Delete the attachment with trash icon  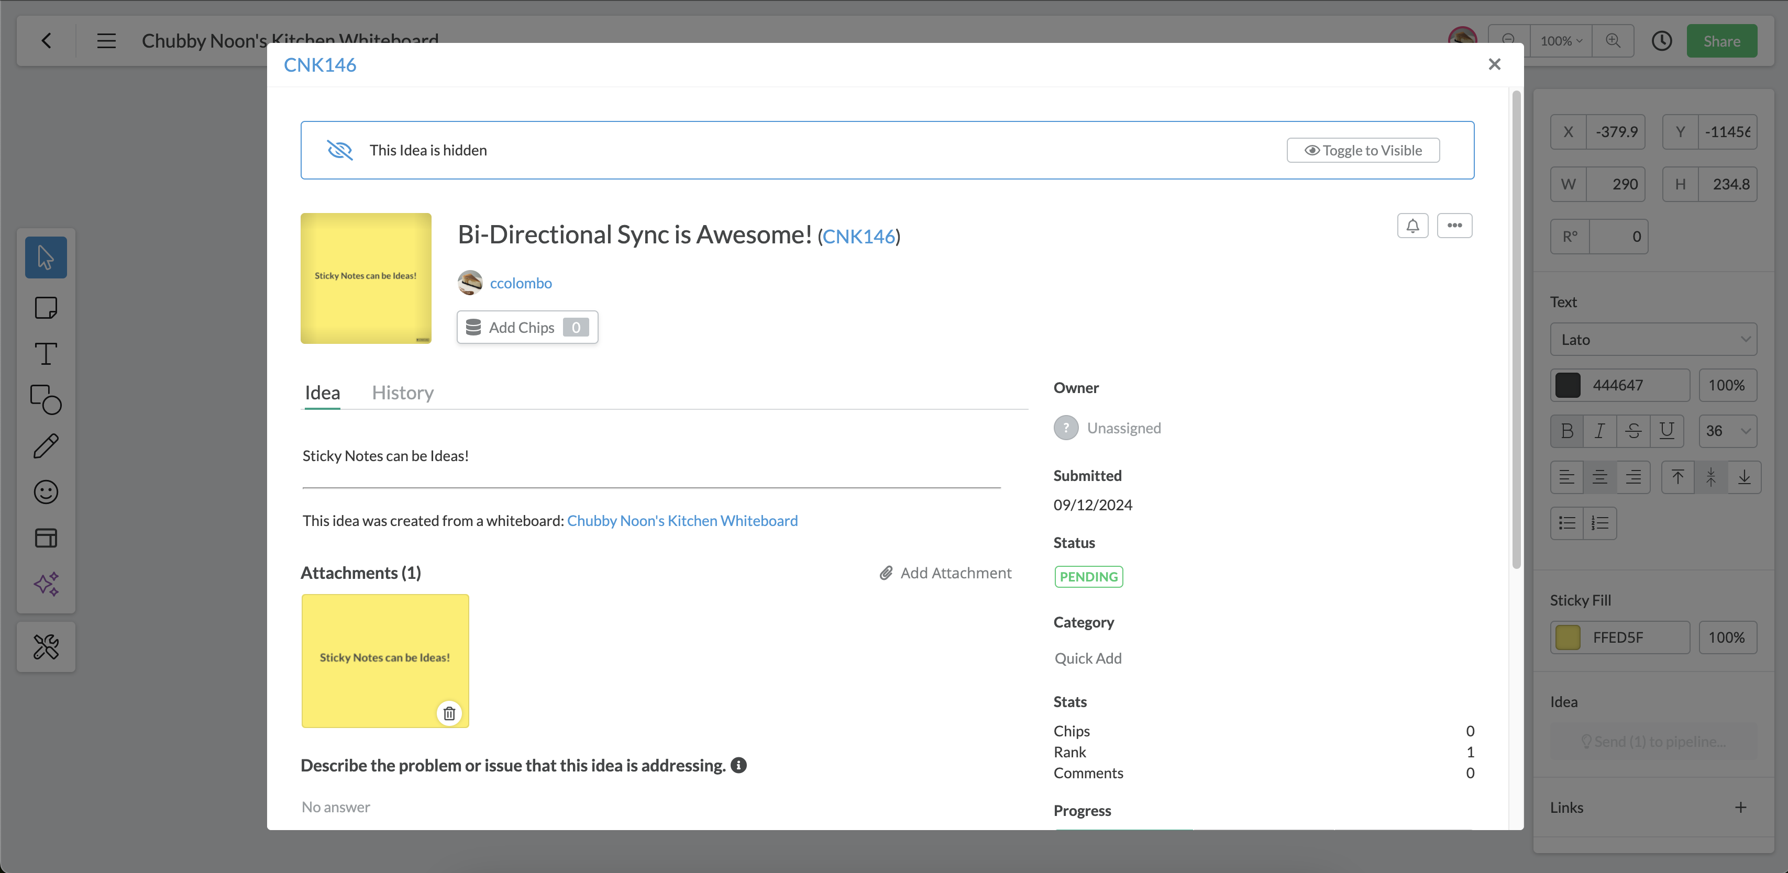point(449,713)
